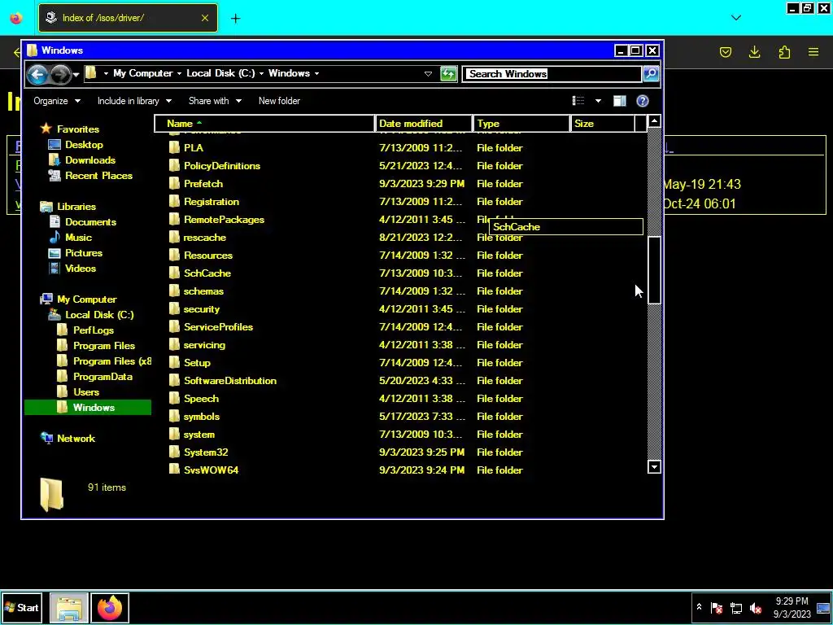Select Recent Places in navigation pane
This screenshot has width=833, height=625.
(x=98, y=176)
